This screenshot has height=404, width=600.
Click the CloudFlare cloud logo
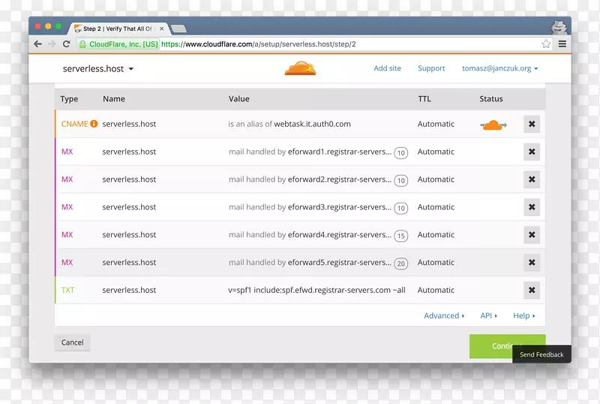pyautogui.click(x=301, y=68)
